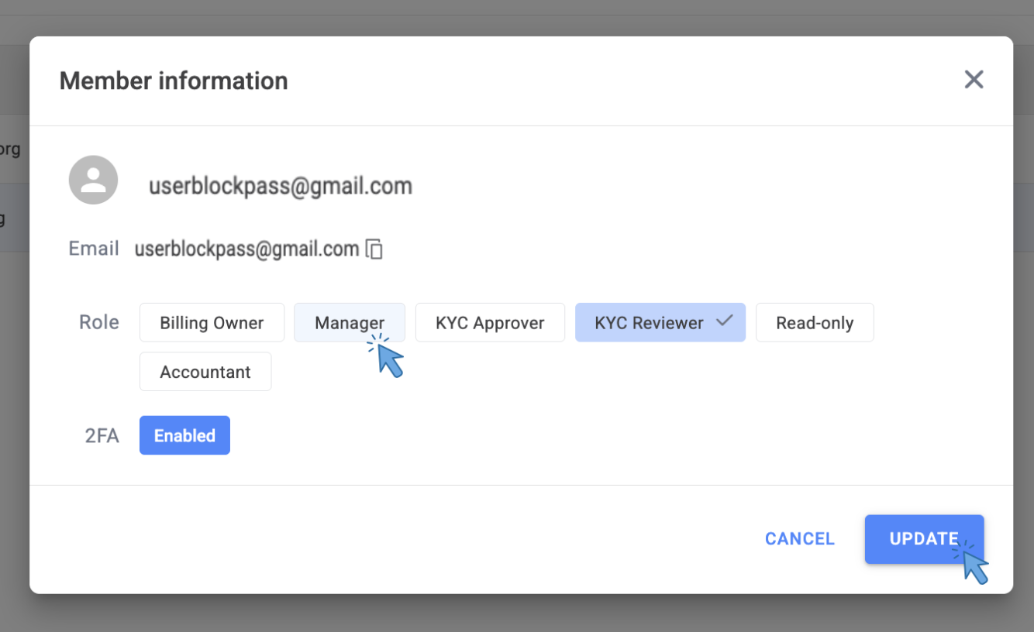The image size is (1034, 632).
Task: Save changes with the UPDATE button
Action: tap(924, 539)
